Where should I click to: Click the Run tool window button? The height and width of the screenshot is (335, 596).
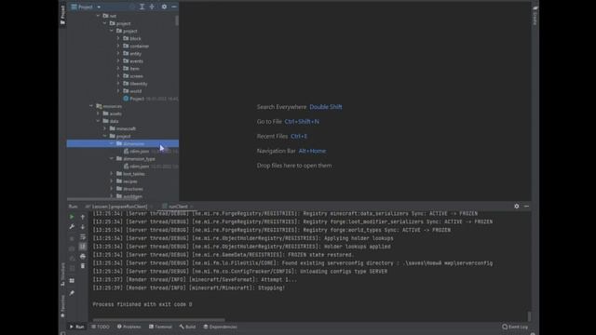tap(76, 327)
